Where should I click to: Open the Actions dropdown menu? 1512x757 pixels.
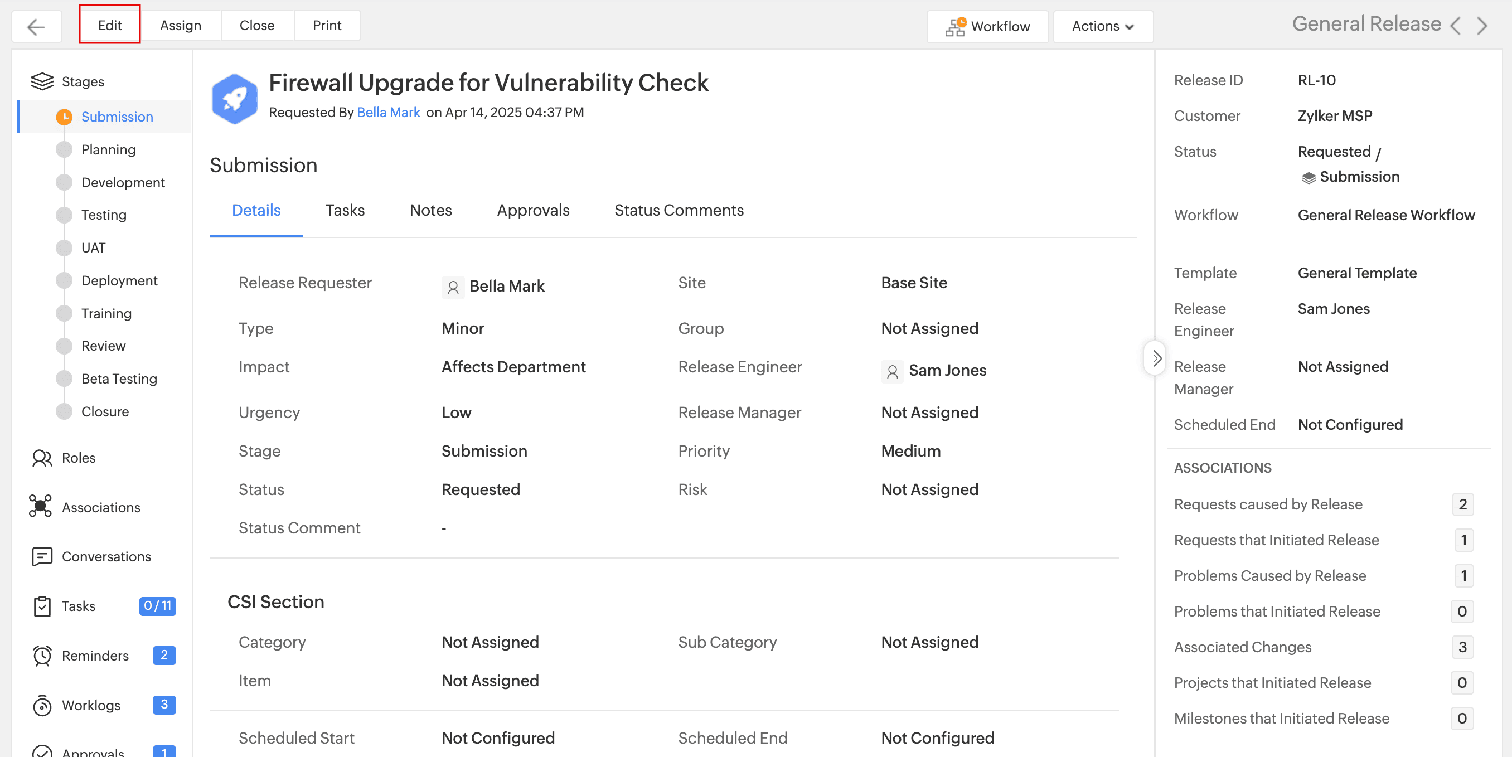(x=1102, y=26)
